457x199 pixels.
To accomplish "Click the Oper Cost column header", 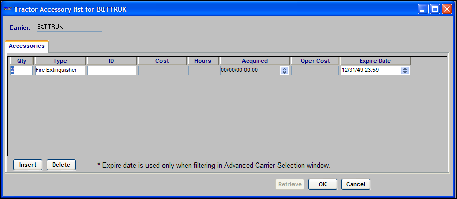I will pos(315,61).
